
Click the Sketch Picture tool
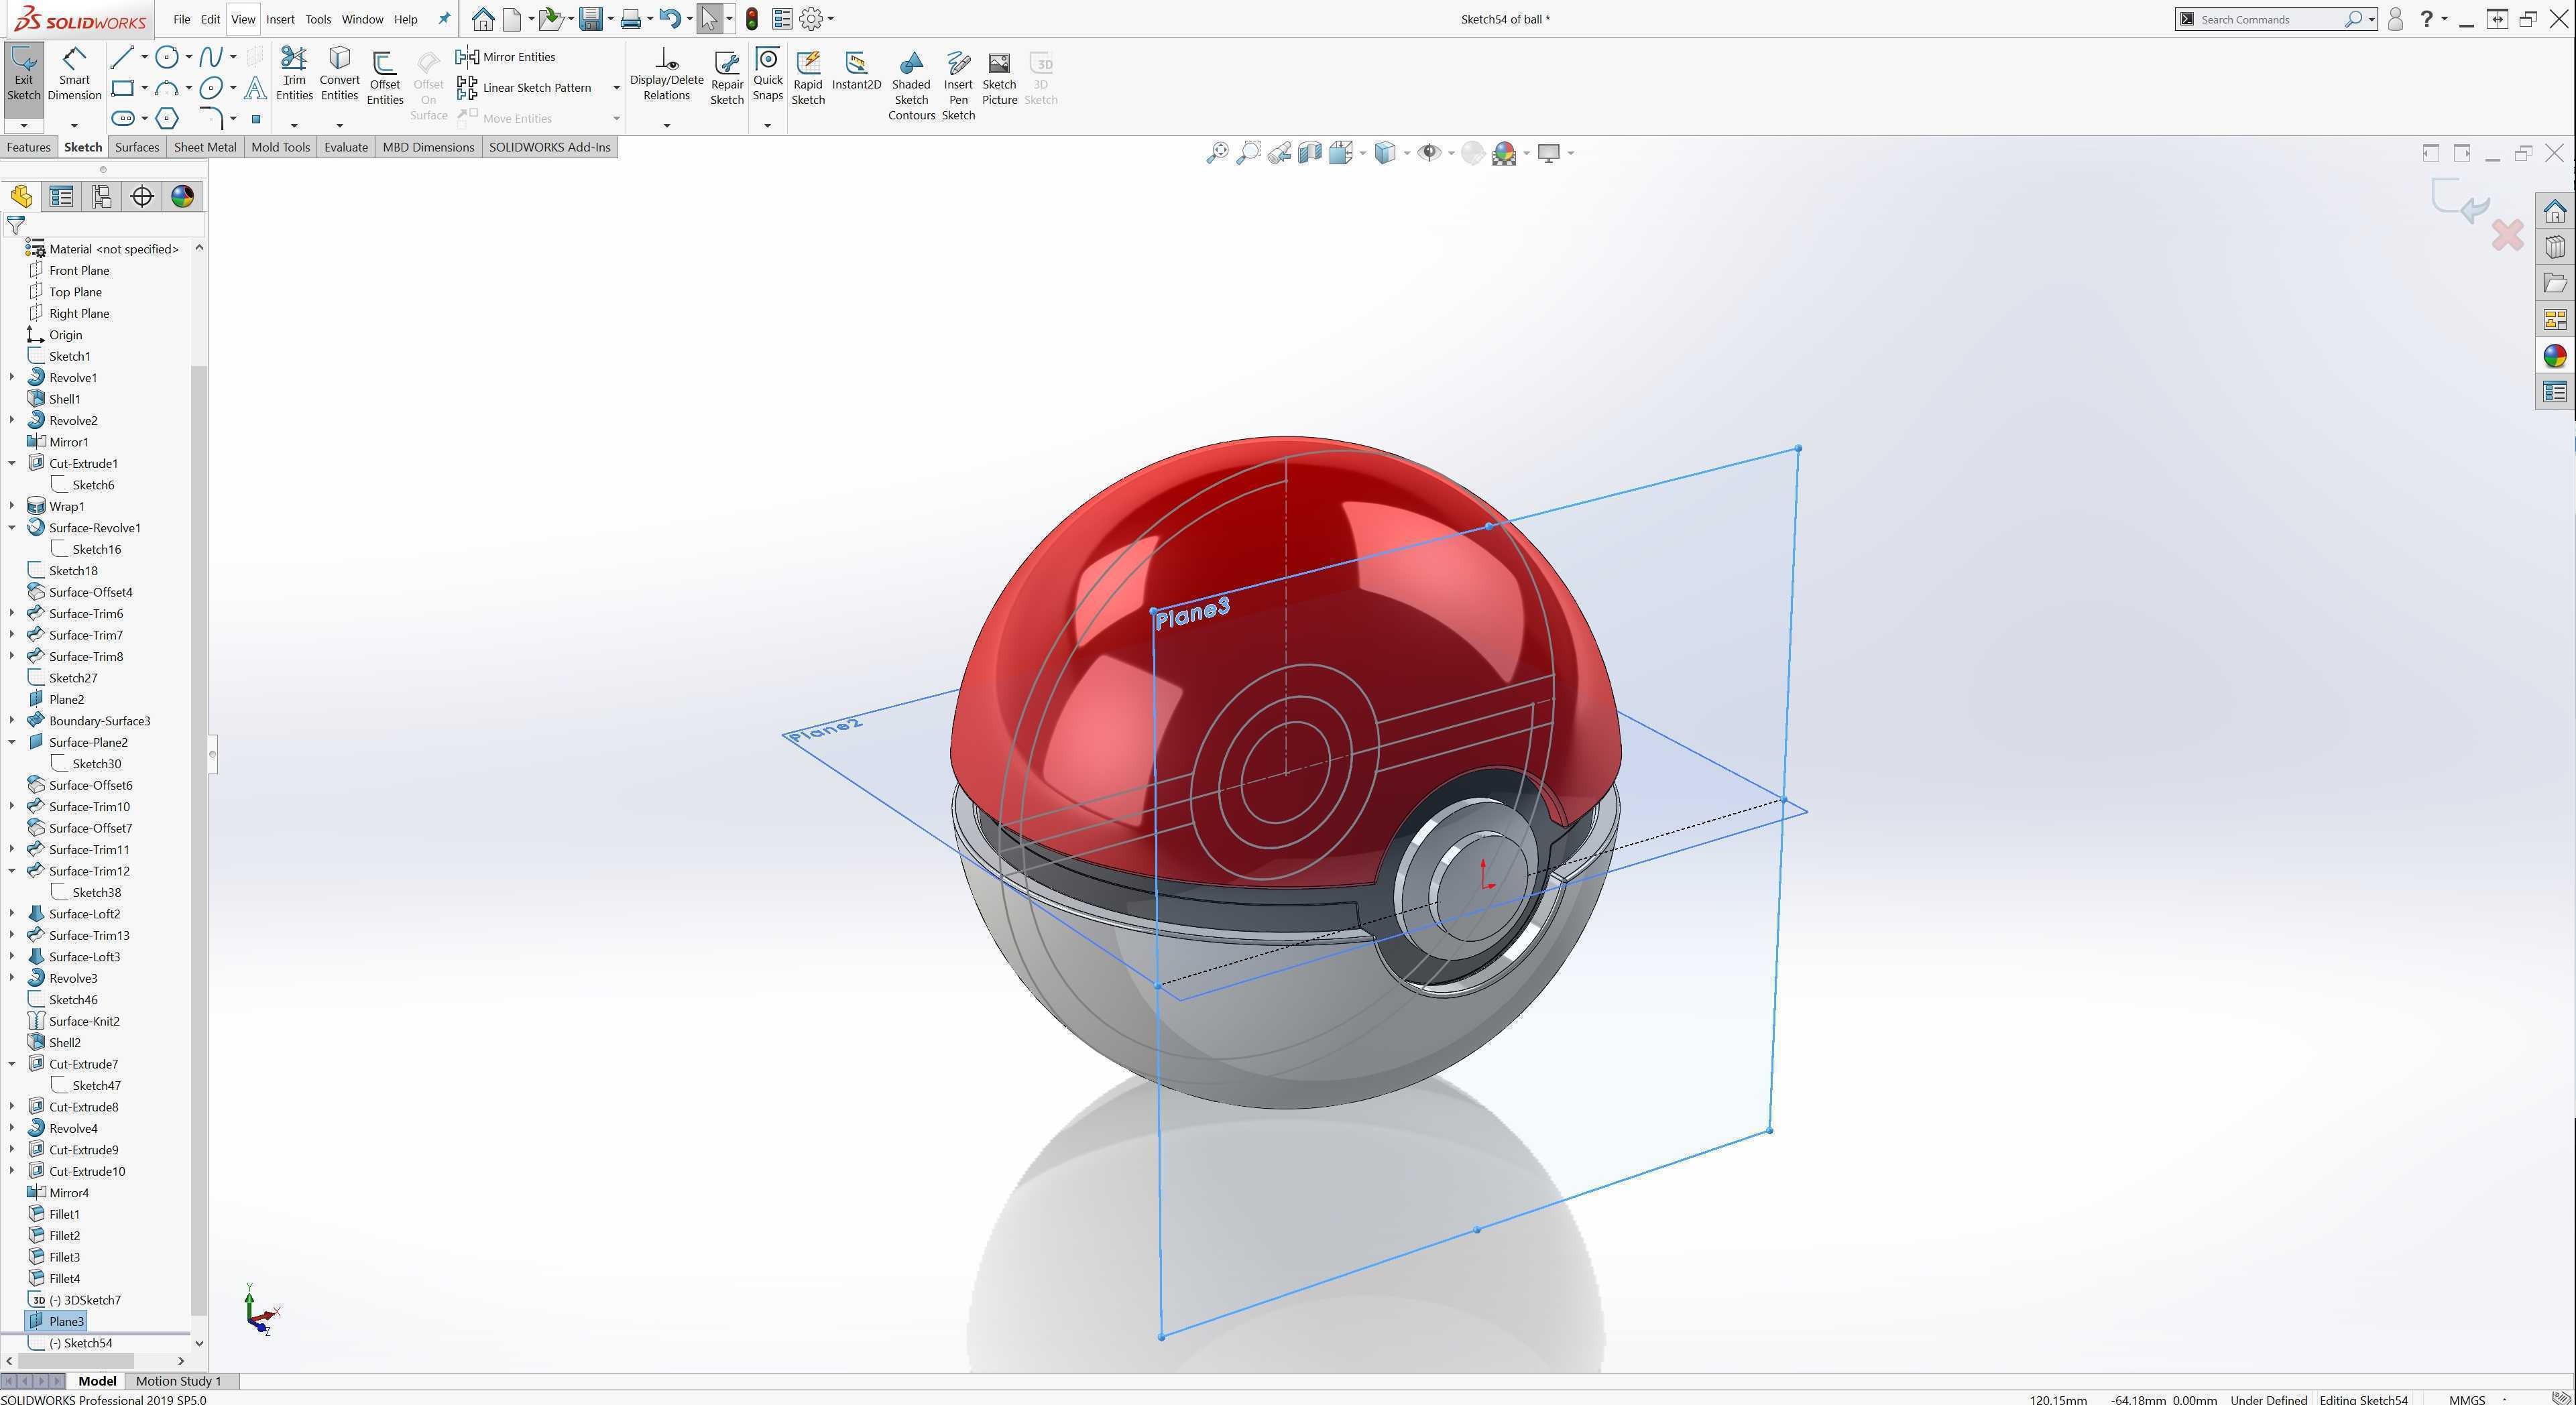click(999, 78)
